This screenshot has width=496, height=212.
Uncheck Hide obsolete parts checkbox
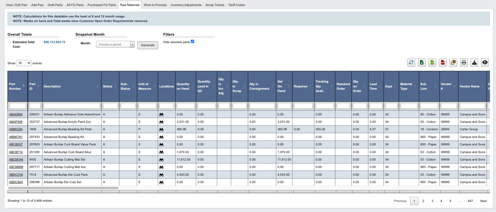(x=192, y=41)
